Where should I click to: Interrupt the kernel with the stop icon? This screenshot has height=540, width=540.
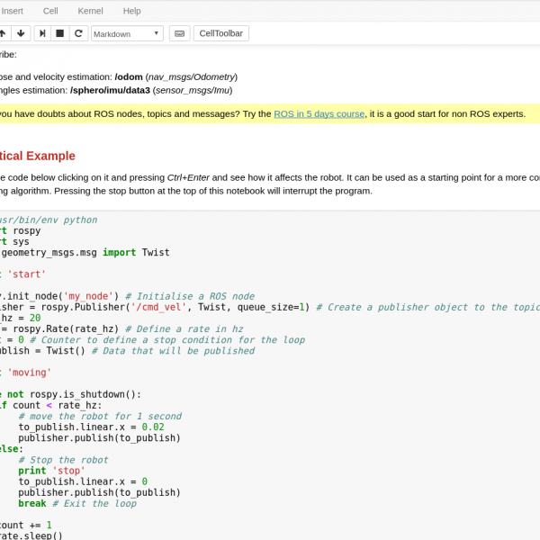(x=60, y=33)
